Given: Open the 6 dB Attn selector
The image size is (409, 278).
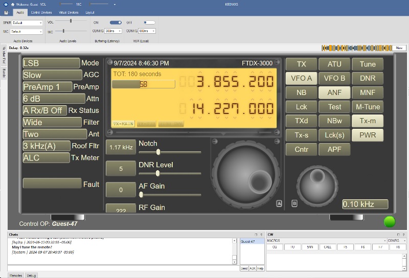Looking at the screenshot, I should (x=54, y=99).
